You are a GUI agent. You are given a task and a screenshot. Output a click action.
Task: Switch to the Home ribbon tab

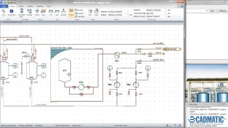(x=12, y=6)
